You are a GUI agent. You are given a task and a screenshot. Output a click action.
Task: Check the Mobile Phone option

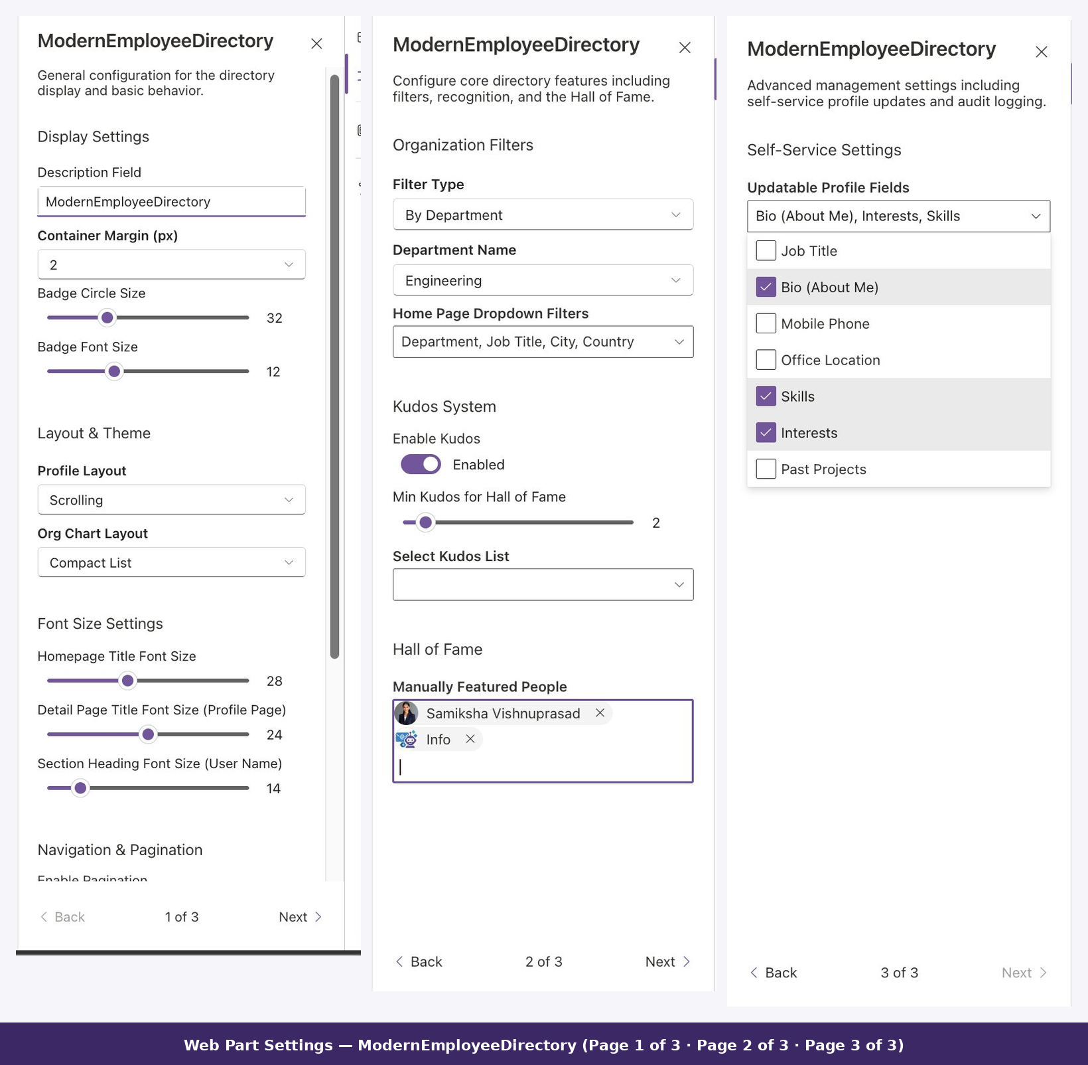point(766,323)
